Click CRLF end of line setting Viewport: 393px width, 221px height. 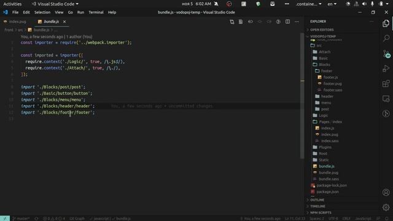pyautogui.click(x=346, y=219)
